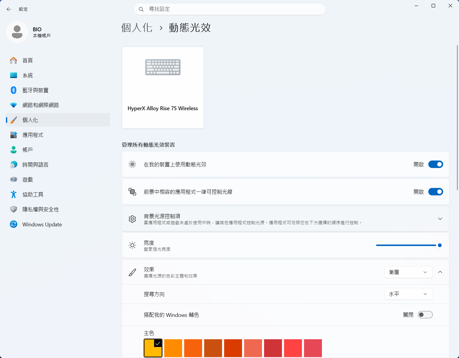Click the 個人化 breadcrumb link
Viewport: 459px width, 358px height.
(137, 28)
